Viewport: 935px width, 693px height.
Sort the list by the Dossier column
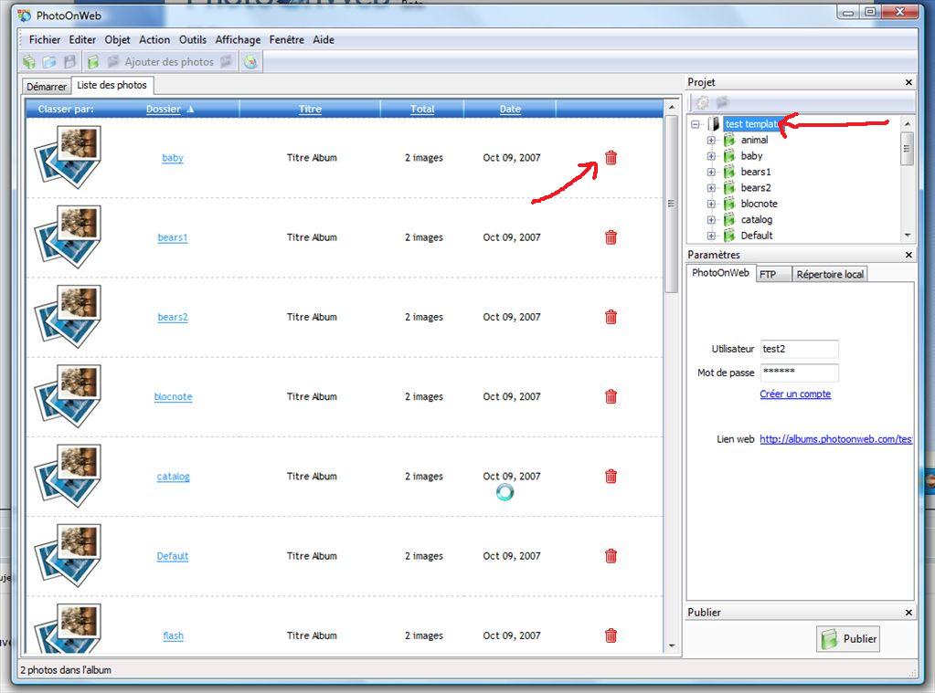(x=164, y=110)
